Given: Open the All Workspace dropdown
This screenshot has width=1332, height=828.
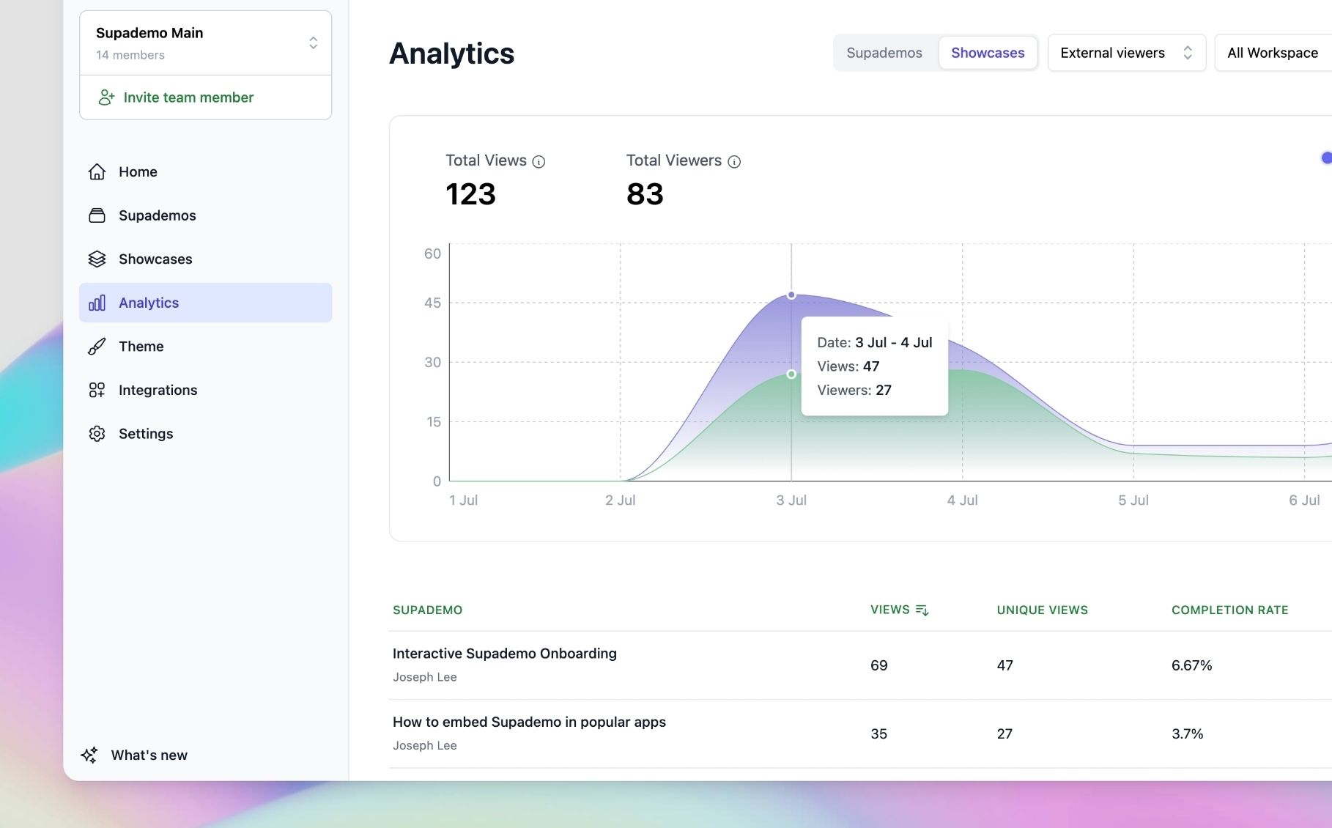Looking at the screenshot, I should pos(1273,53).
